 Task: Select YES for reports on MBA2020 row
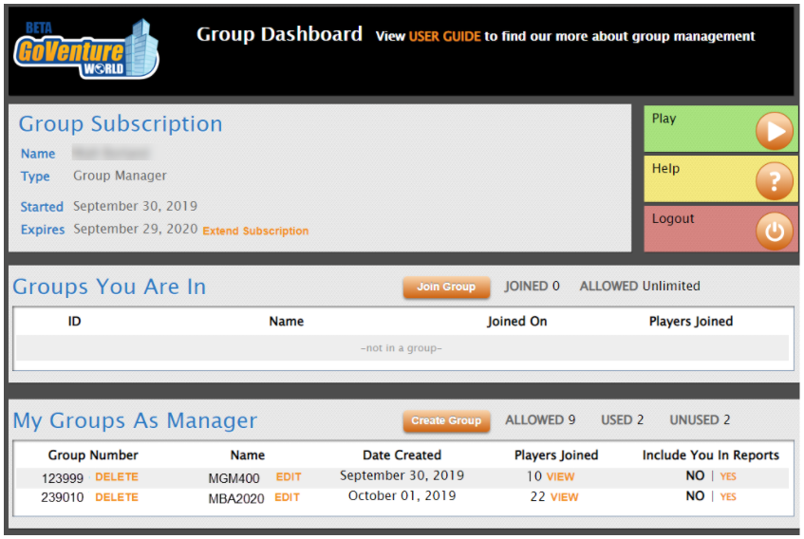[x=728, y=496]
